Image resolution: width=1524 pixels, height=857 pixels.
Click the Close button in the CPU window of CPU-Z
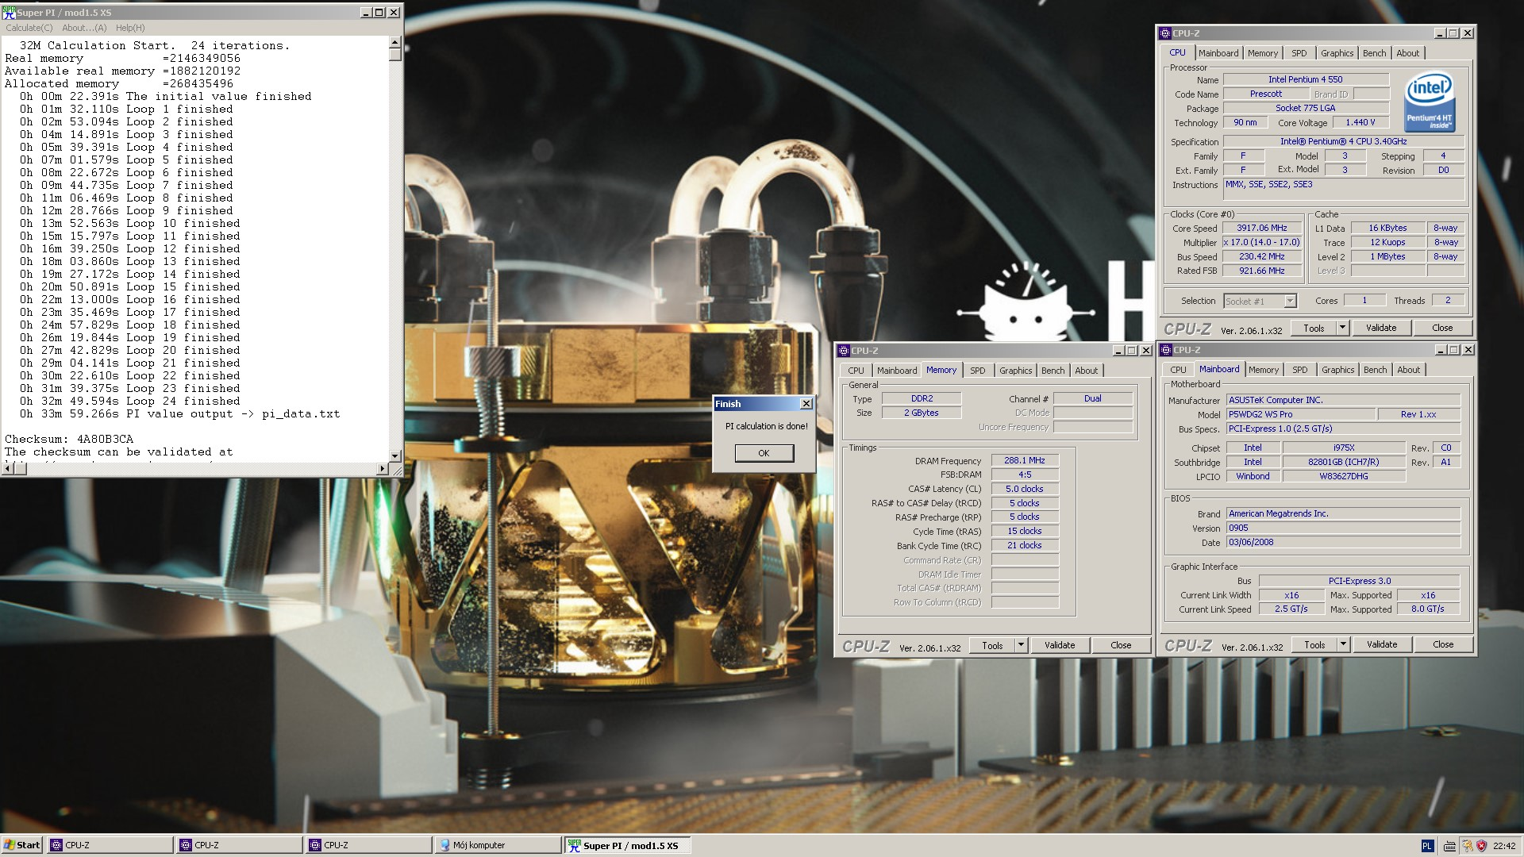[1442, 328]
